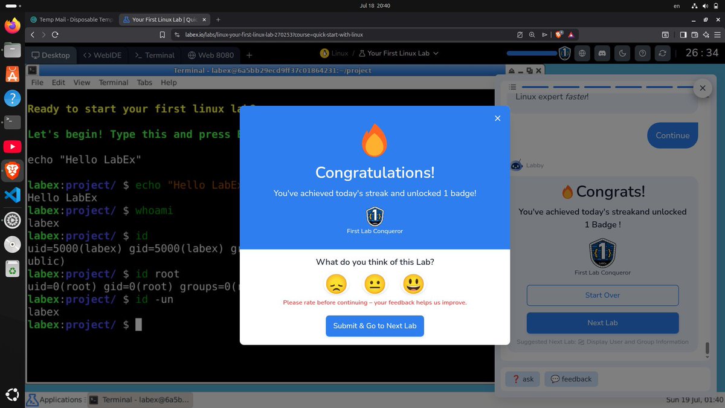The image size is (725, 408).
Task: Switch to the Desktop tab
Action: click(x=51, y=55)
